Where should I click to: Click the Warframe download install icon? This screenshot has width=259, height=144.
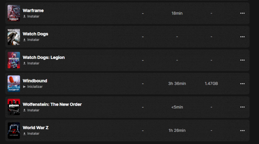[25, 16]
